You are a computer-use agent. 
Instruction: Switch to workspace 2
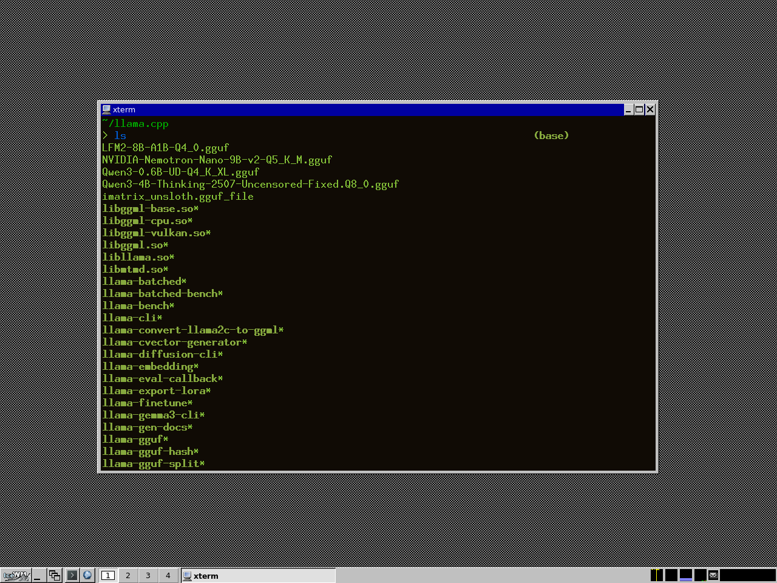click(127, 575)
